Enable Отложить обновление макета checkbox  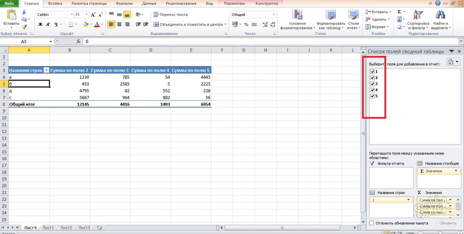pos(372,223)
